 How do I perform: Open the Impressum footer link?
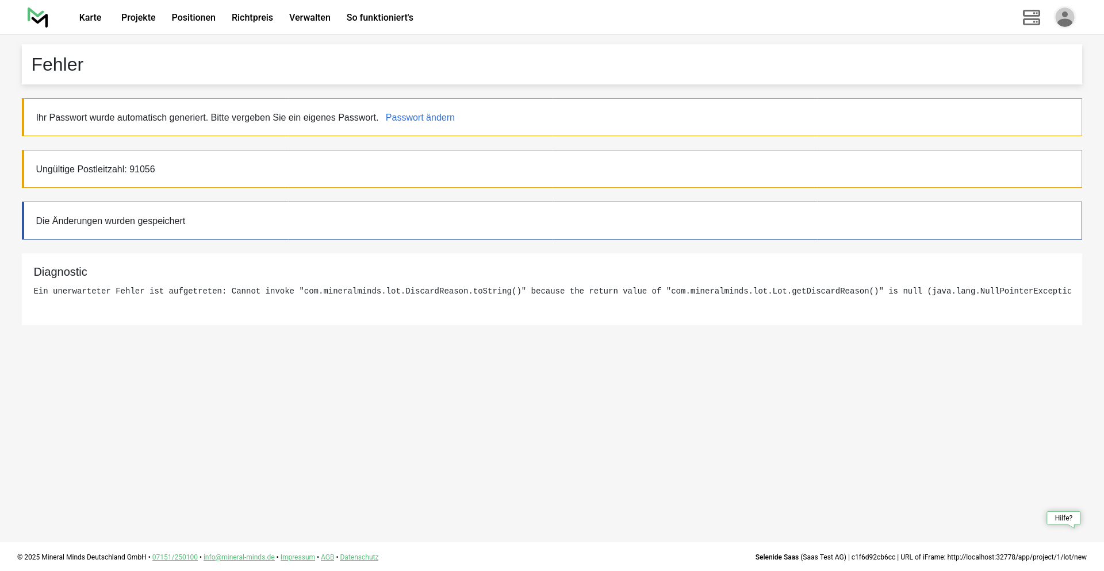tap(297, 557)
